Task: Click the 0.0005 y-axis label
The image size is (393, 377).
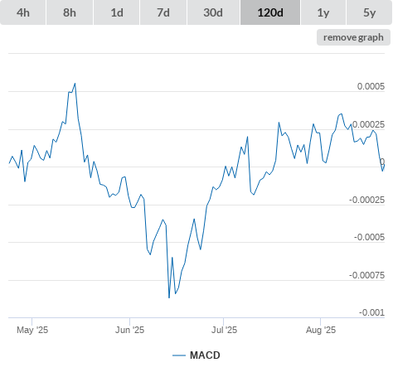Action: click(x=371, y=86)
